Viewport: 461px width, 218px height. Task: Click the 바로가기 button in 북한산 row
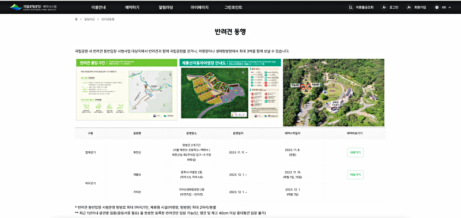[x=355, y=152]
